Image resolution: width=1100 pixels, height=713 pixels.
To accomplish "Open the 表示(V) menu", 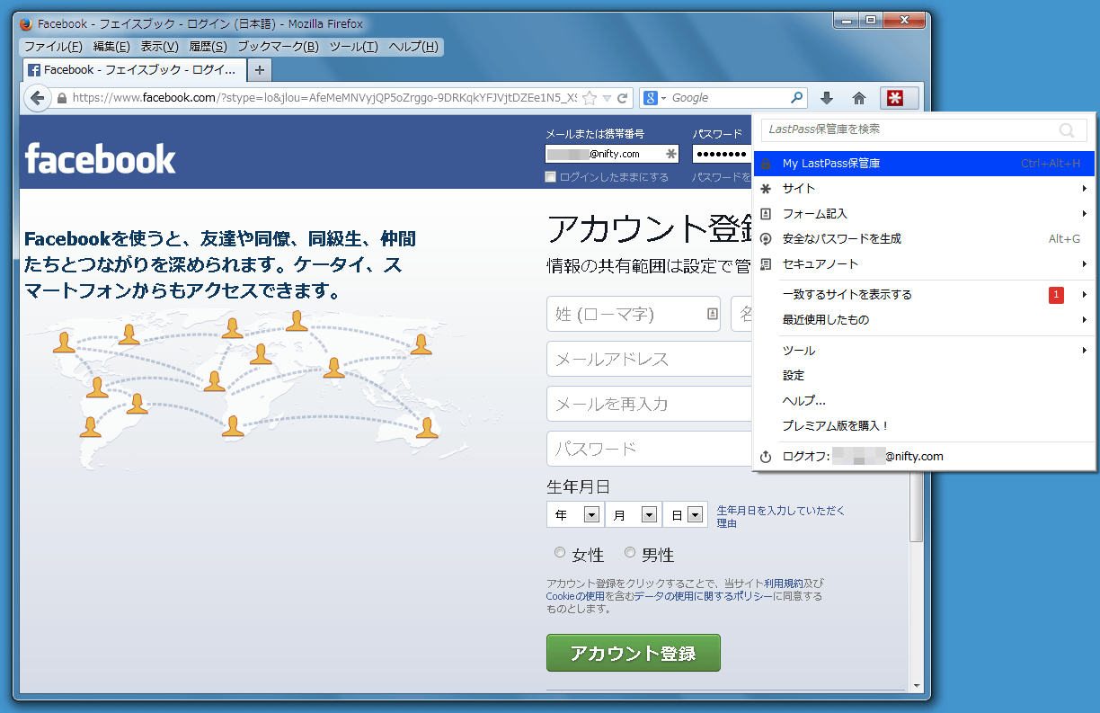I will pos(159,47).
